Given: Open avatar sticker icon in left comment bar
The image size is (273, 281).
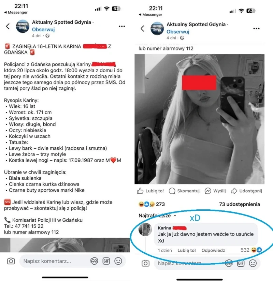Looking at the screenshot, I should click(94, 261).
